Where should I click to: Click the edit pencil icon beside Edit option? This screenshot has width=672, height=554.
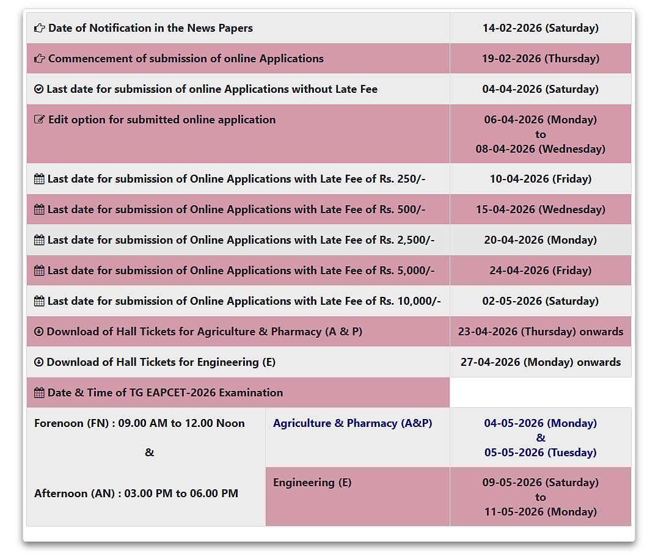pyautogui.click(x=40, y=120)
